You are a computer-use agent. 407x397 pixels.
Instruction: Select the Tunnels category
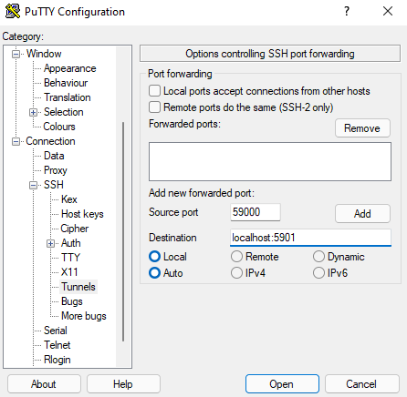78,287
